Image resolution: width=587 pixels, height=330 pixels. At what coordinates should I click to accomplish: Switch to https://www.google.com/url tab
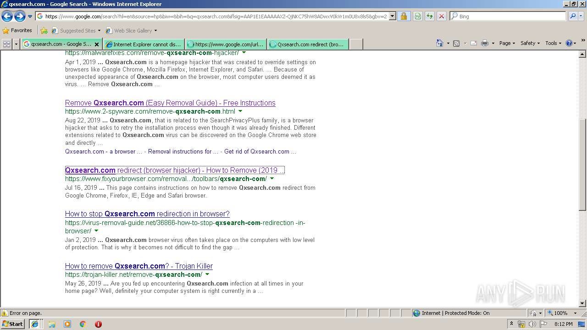226,44
